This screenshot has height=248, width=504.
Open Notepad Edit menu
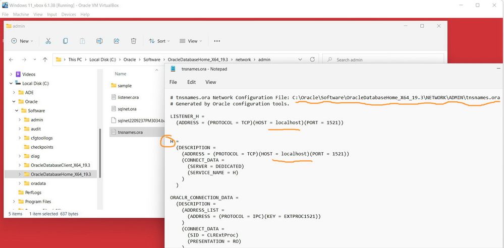[192, 82]
